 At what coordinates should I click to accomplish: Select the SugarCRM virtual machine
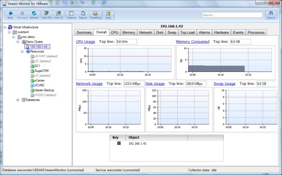coord(43,71)
